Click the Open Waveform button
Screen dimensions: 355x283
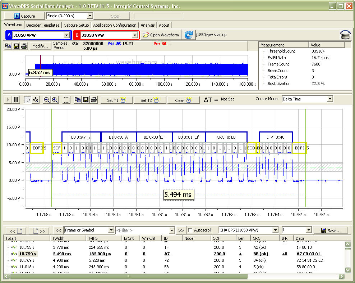pyautogui.click(x=161, y=35)
